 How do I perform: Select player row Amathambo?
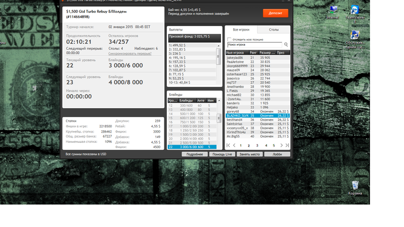point(257,86)
